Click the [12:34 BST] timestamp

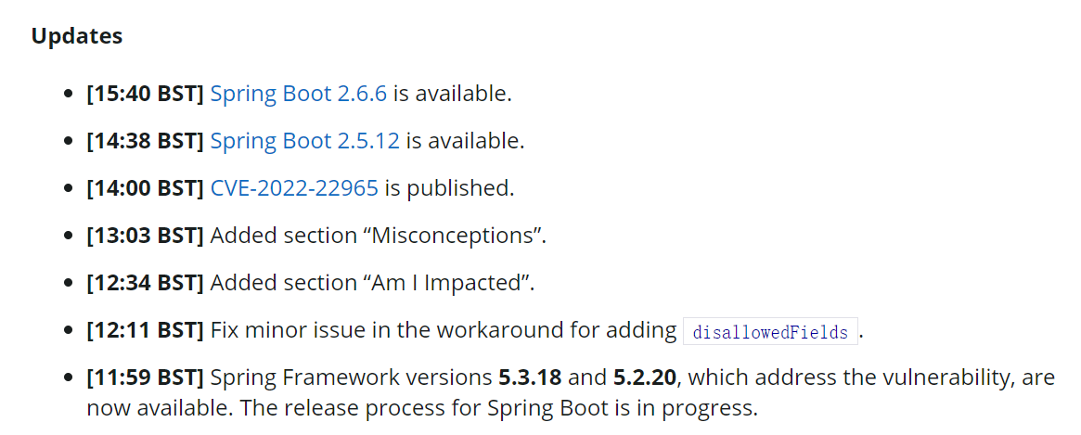[x=145, y=283]
